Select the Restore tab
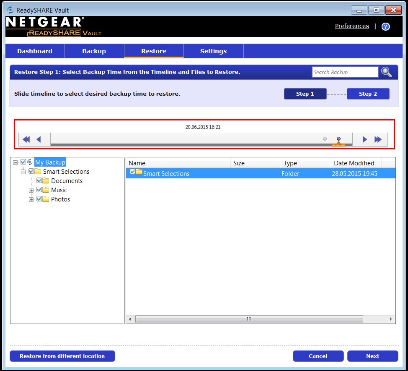 coord(154,51)
